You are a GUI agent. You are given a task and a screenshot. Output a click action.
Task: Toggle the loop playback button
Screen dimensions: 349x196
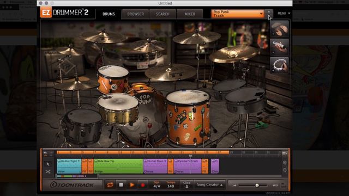coord(110,185)
